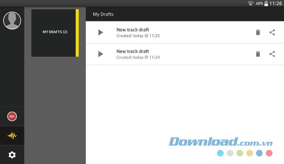
Task: Share the draft created at 11:24
Action: [x=272, y=54]
